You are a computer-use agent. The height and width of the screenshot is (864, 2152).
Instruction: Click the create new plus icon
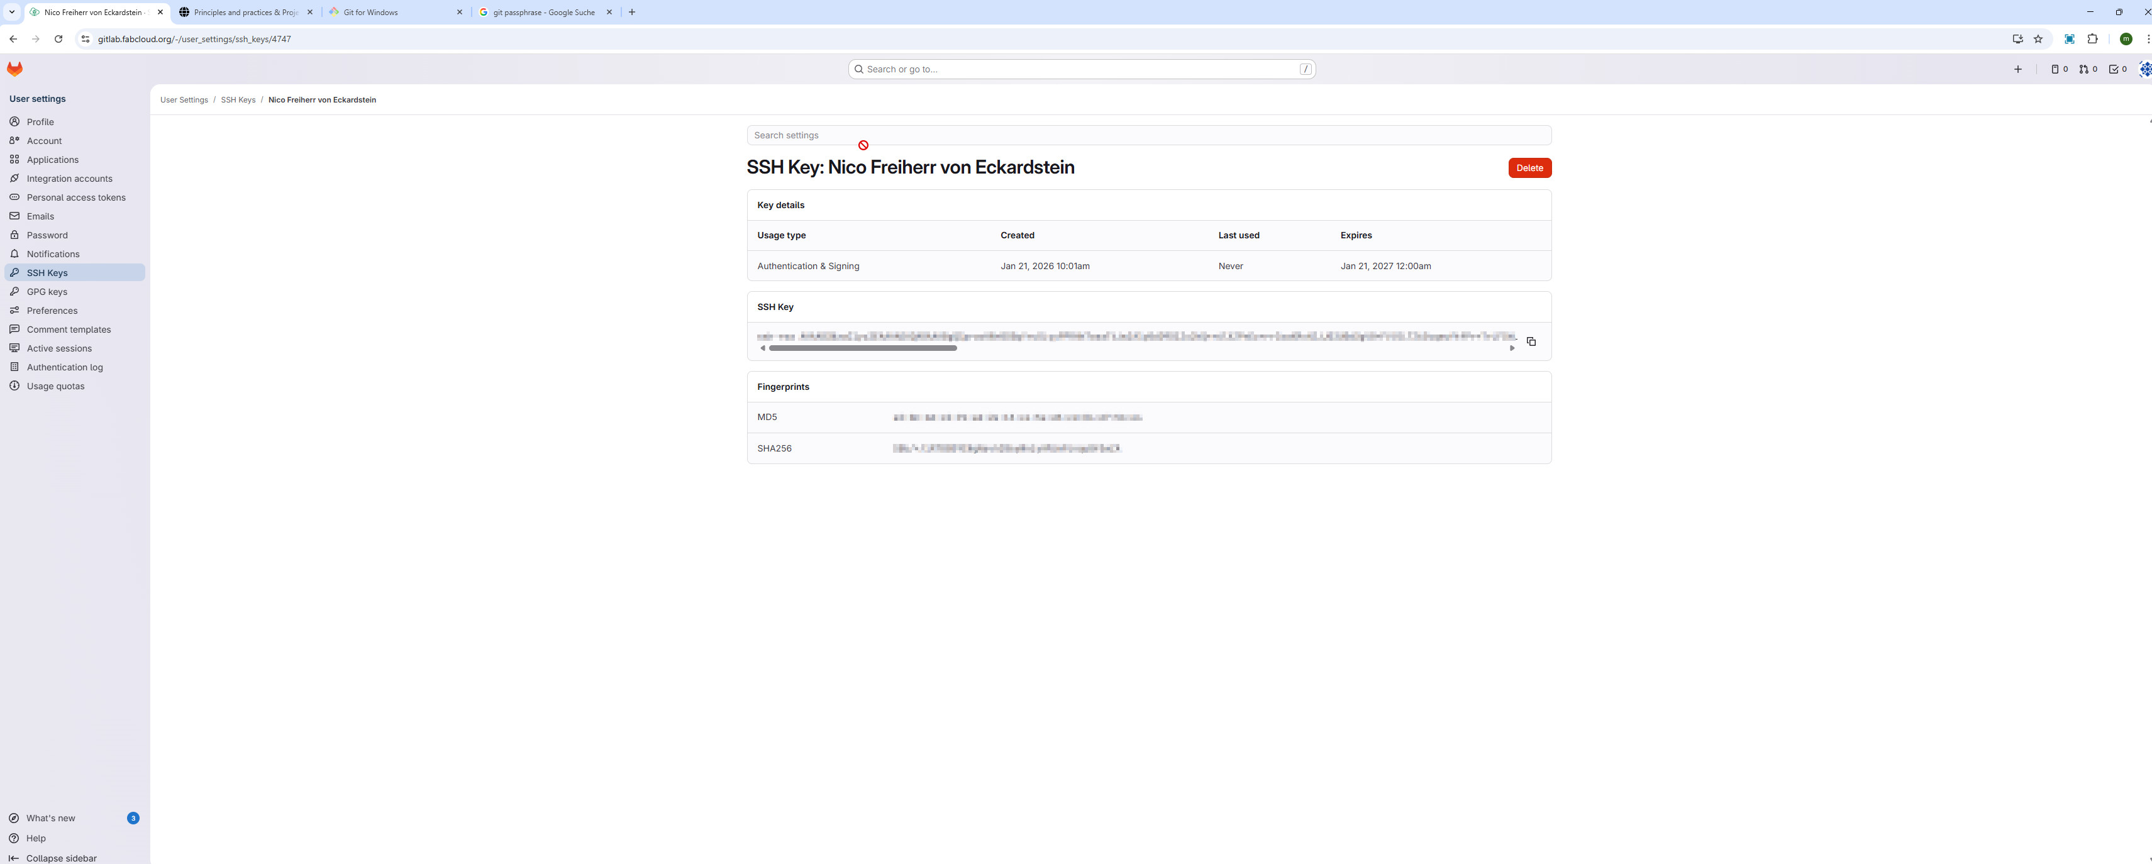click(2017, 69)
